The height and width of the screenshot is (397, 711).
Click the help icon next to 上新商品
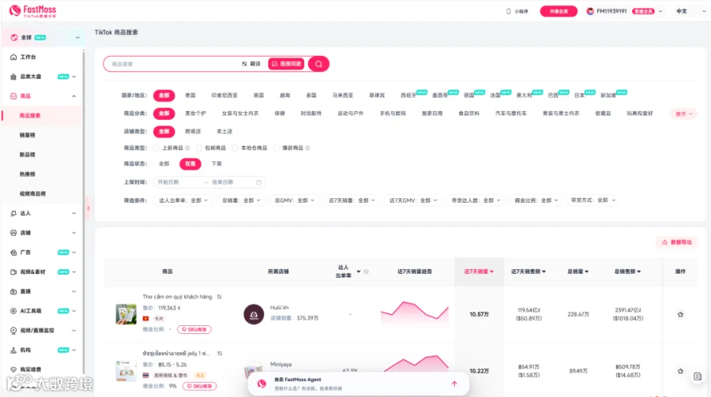[x=187, y=148]
